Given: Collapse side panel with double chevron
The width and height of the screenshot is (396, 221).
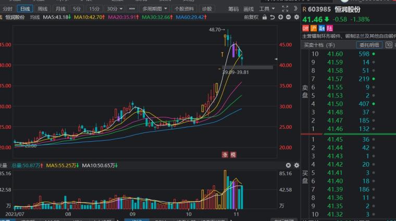Looking at the screenshot, I should tap(295, 8).
